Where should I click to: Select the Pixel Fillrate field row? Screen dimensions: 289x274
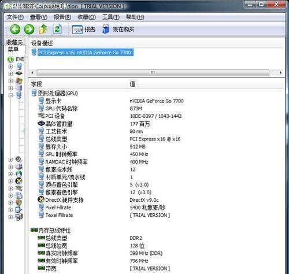pos(55,208)
